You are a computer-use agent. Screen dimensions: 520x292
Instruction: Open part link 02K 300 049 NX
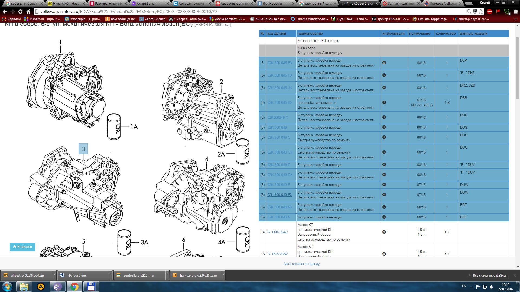pos(280,207)
